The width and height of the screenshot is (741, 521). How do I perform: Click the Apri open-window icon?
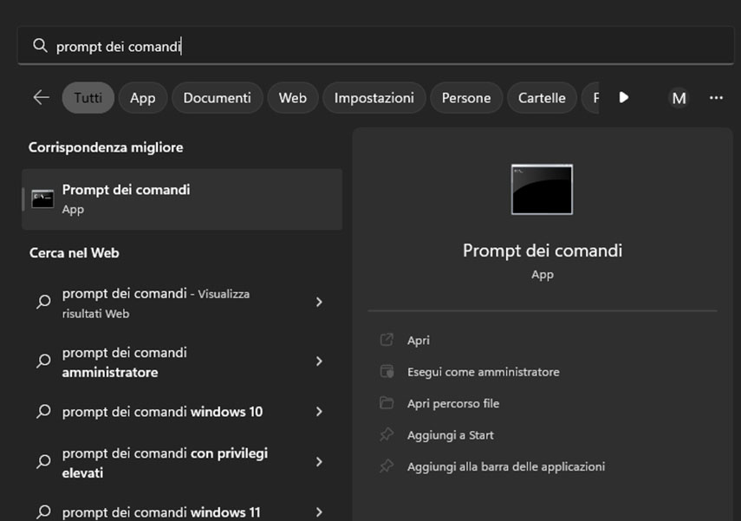coord(387,340)
